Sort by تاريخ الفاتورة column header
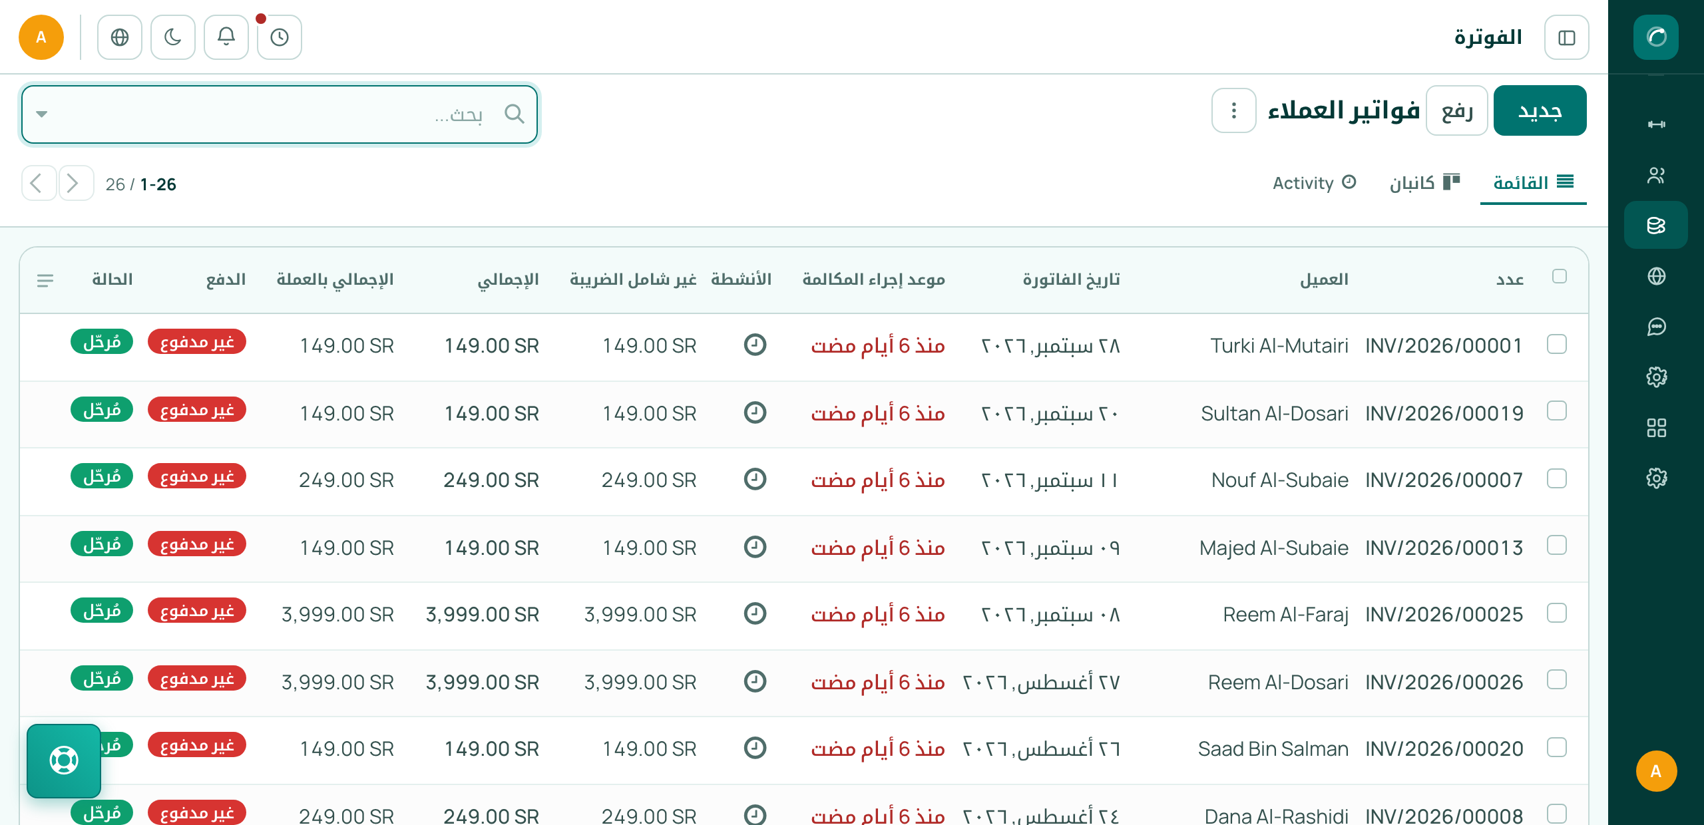Image resolution: width=1704 pixels, height=825 pixels. point(1071,279)
